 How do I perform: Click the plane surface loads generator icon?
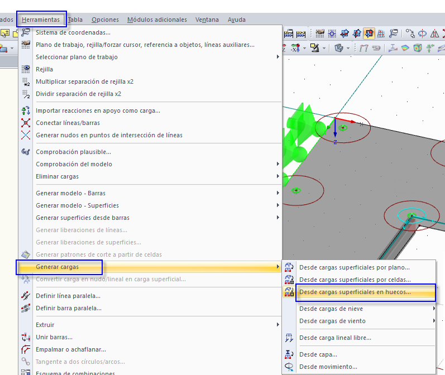[289, 267]
